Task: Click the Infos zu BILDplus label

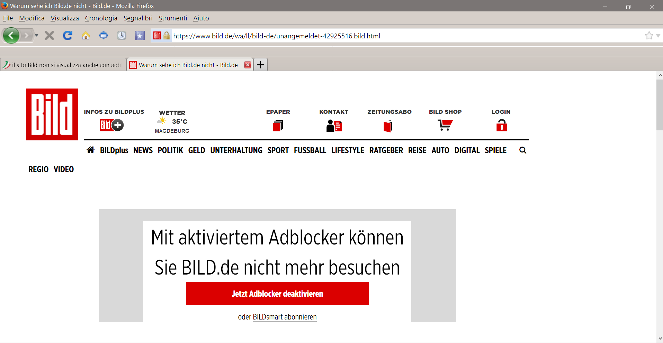Action: click(114, 112)
